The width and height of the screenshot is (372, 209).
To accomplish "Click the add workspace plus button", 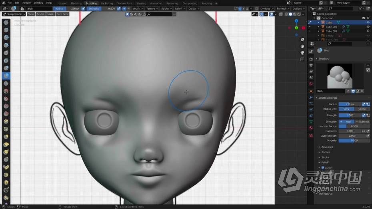I will [x=216, y=3].
